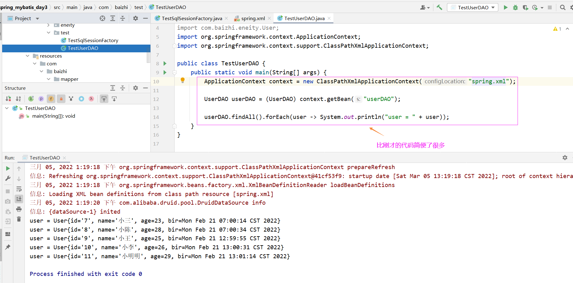The width and height of the screenshot is (573, 283).
Task: Collapse all in the Project panel
Action: click(x=123, y=18)
